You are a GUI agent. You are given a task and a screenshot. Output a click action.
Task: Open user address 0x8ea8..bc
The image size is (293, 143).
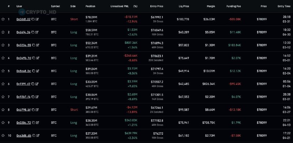(24, 71)
